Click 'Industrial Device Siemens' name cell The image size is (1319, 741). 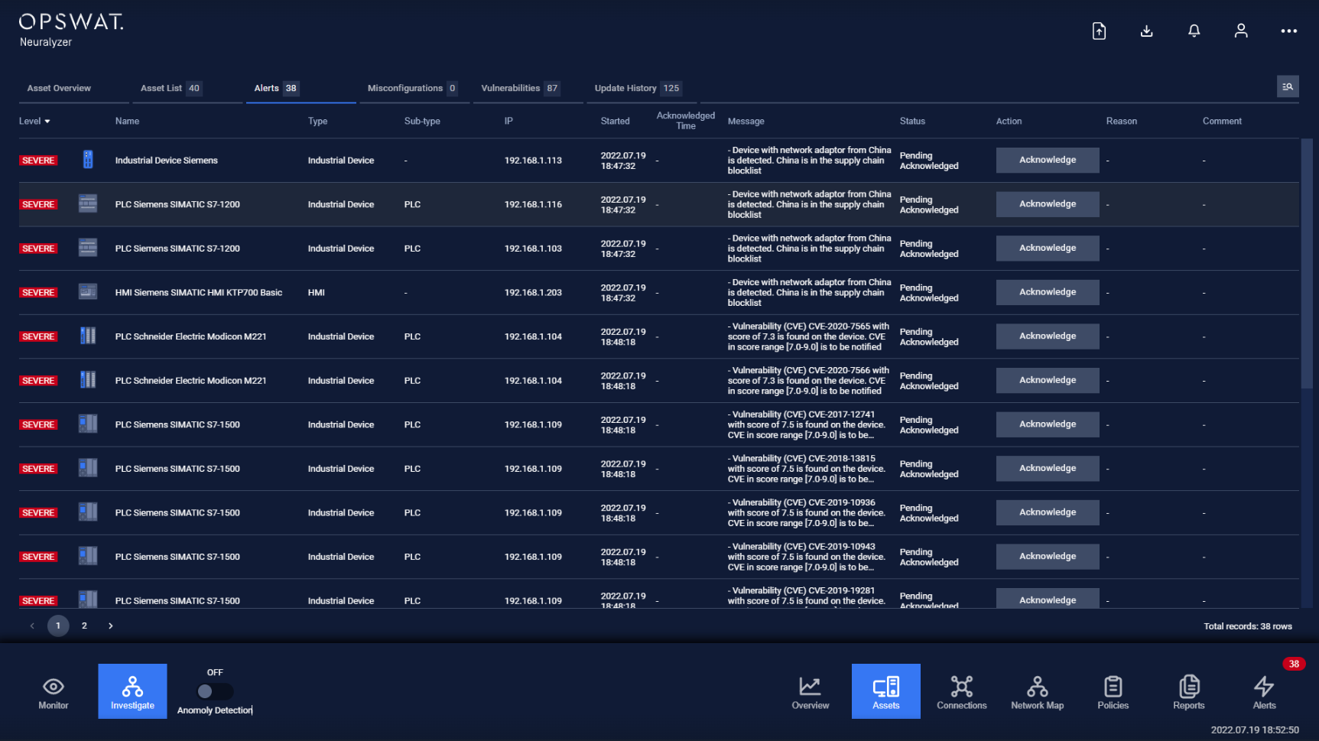coord(167,161)
